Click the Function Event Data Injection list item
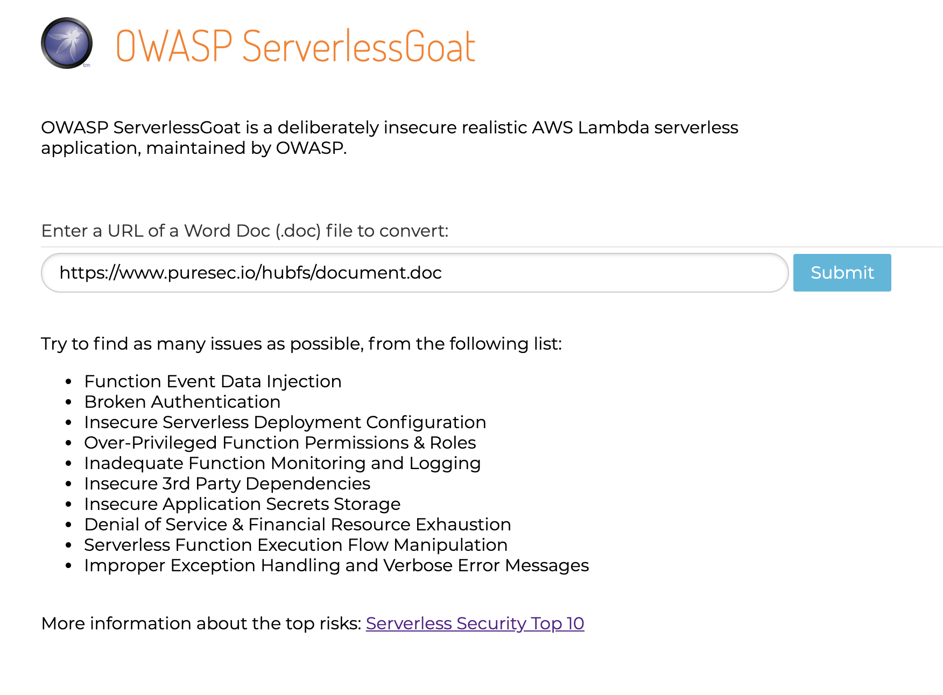This screenshot has width=943, height=695. click(213, 381)
